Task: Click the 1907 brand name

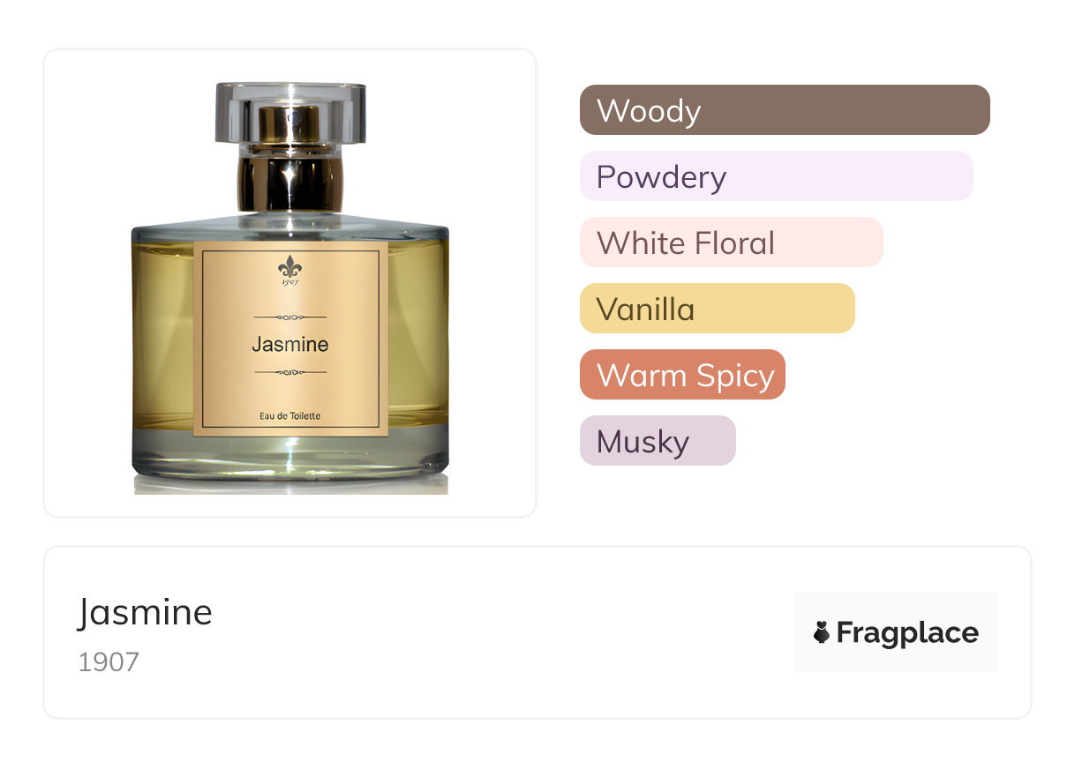Action: [x=109, y=662]
